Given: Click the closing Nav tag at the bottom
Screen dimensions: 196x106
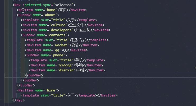Looking at the screenshot, I should click(x=19, y=100).
